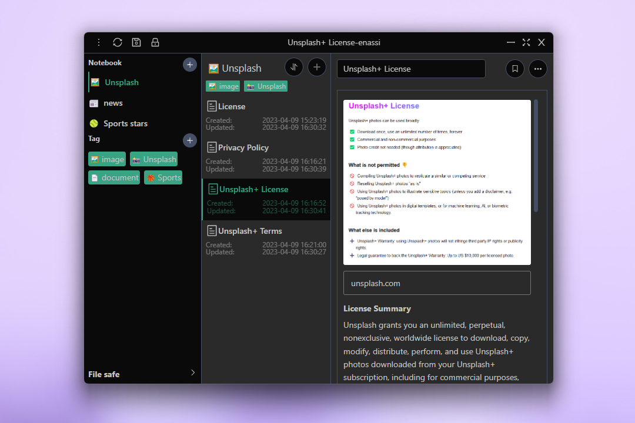Open the Unsplash+ Terms note

point(266,241)
